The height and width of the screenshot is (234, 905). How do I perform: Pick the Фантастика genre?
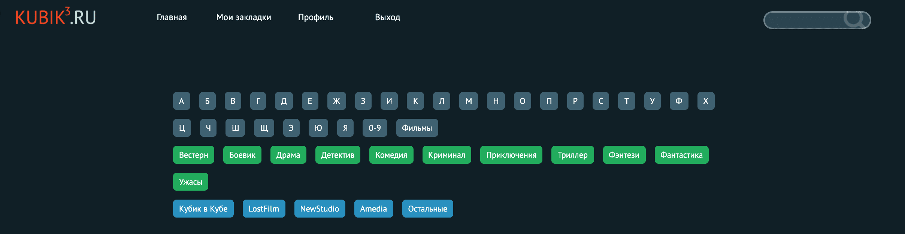681,155
